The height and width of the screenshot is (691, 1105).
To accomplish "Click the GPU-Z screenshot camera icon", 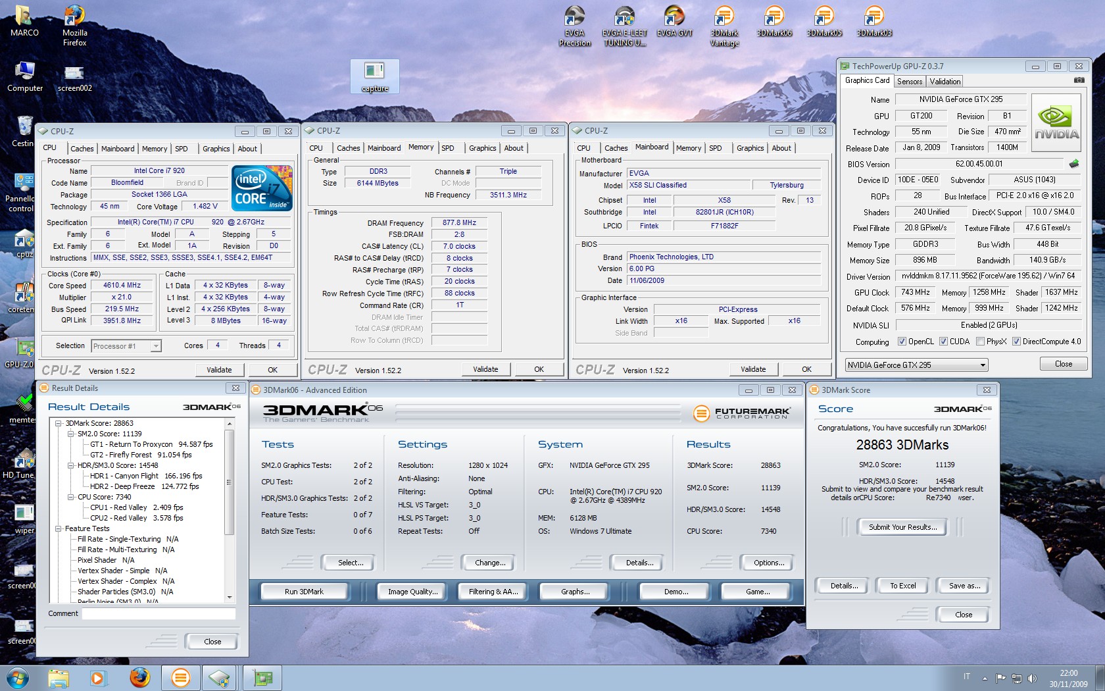I will pos(1079,80).
